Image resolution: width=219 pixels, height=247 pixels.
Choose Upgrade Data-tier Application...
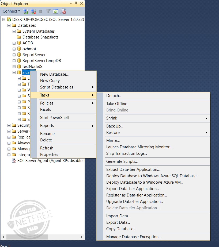153,202
